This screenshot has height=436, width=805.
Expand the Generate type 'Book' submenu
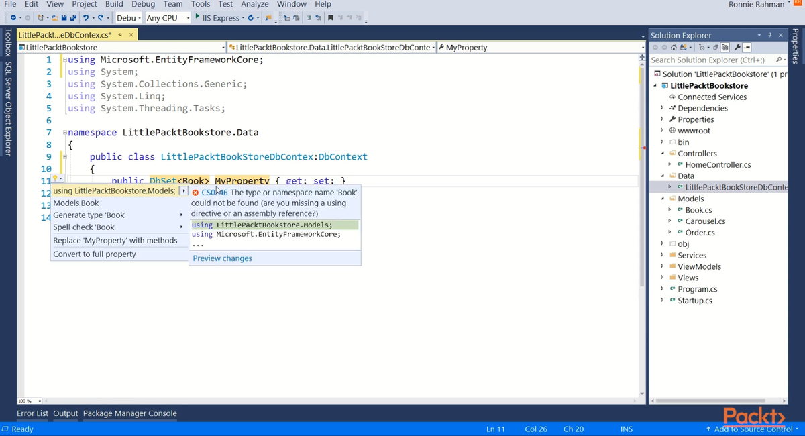click(x=182, y=215)
